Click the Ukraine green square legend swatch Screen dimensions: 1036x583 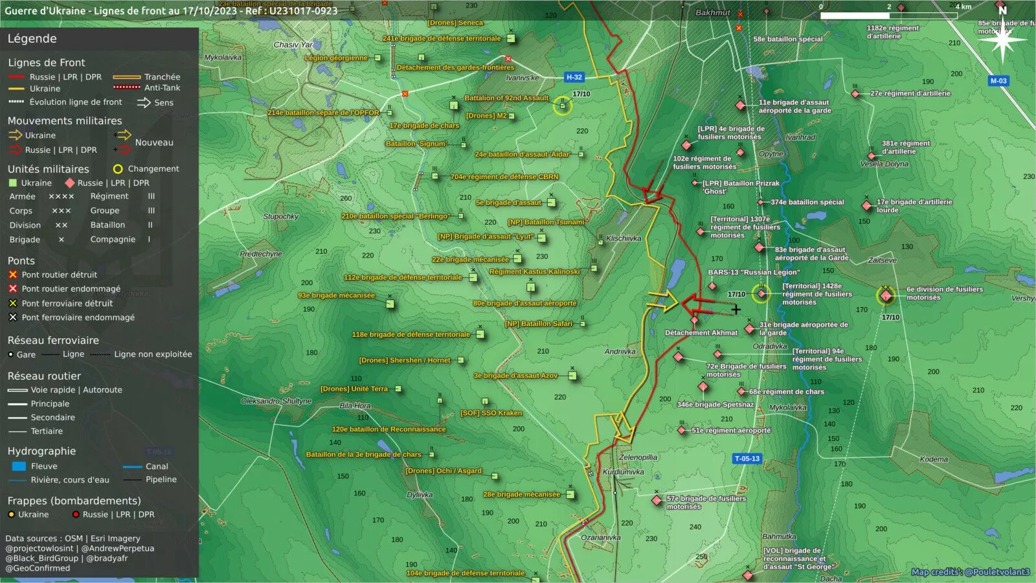[12, 183]
